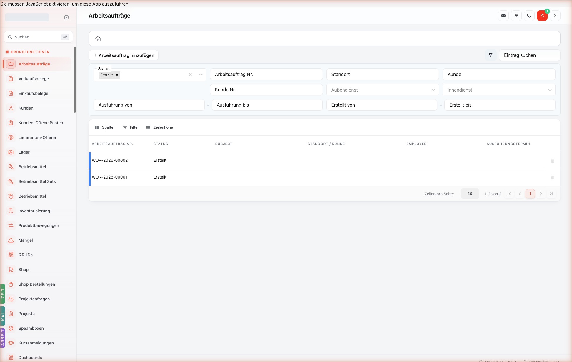Open the Spalten column settings
Screen dimensions: 572x362
[105, 127]
